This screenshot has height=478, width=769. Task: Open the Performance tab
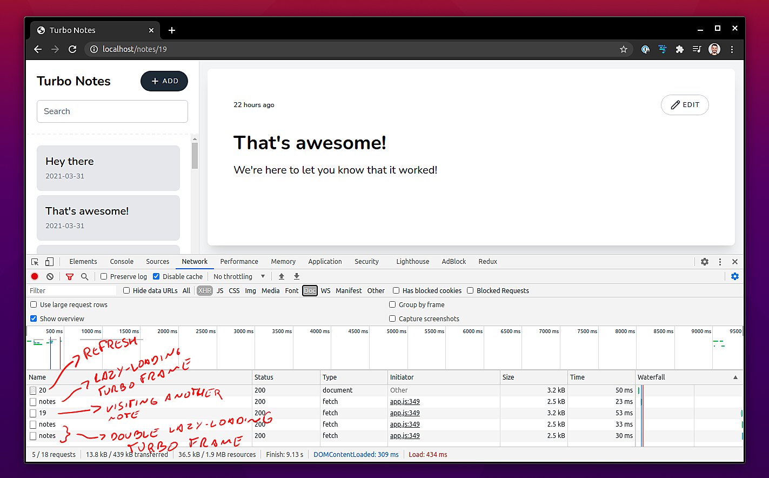coord(239,262)
